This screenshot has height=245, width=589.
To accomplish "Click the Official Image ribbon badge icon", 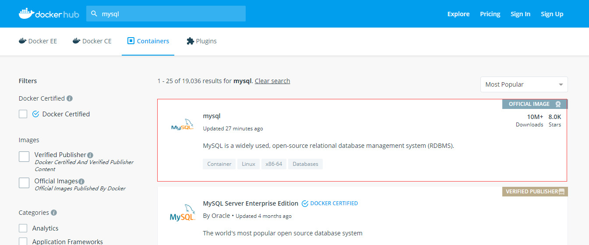I will [558, 104].
